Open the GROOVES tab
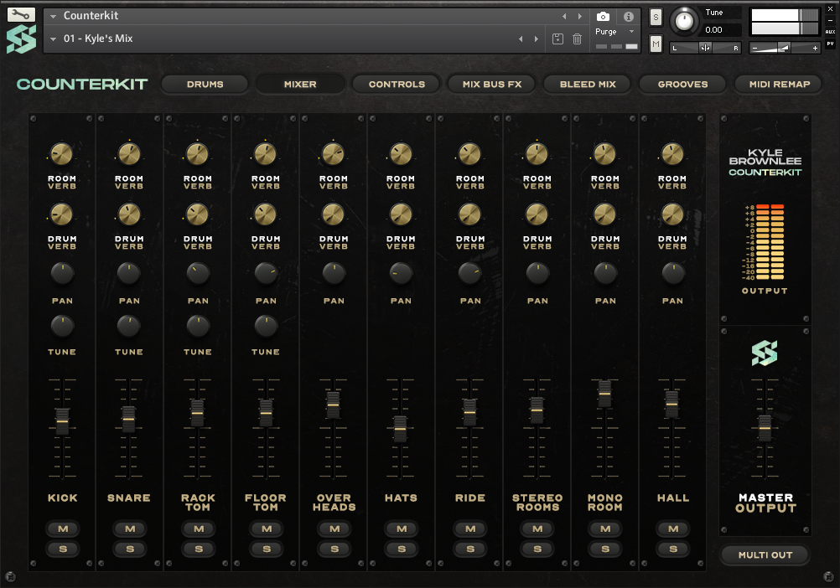 685,84
